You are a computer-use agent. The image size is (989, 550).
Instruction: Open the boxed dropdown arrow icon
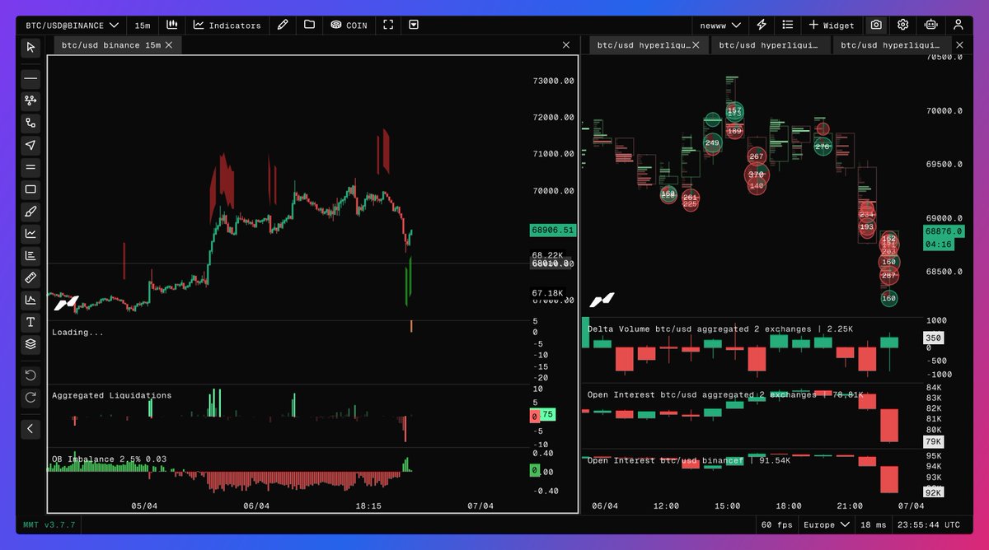coord(414,25)
